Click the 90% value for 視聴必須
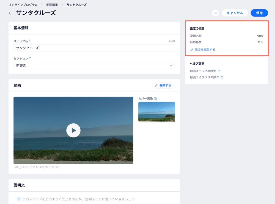275x204 pixels. (260, 36)
